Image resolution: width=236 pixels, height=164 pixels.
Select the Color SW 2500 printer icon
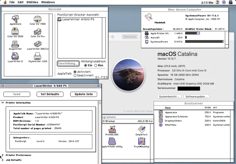point(15,31)
